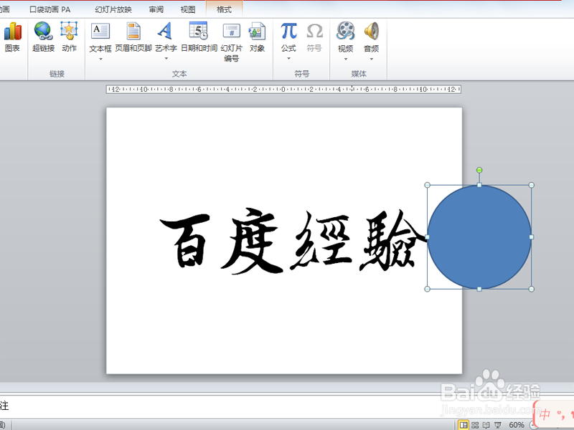This screenshot has width=574, height=430.
Task: Click the 60% zoom level button
Action: point(516,425)
